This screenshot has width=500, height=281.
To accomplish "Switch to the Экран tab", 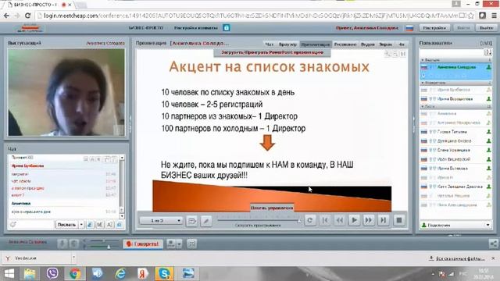I will (385, 44).
